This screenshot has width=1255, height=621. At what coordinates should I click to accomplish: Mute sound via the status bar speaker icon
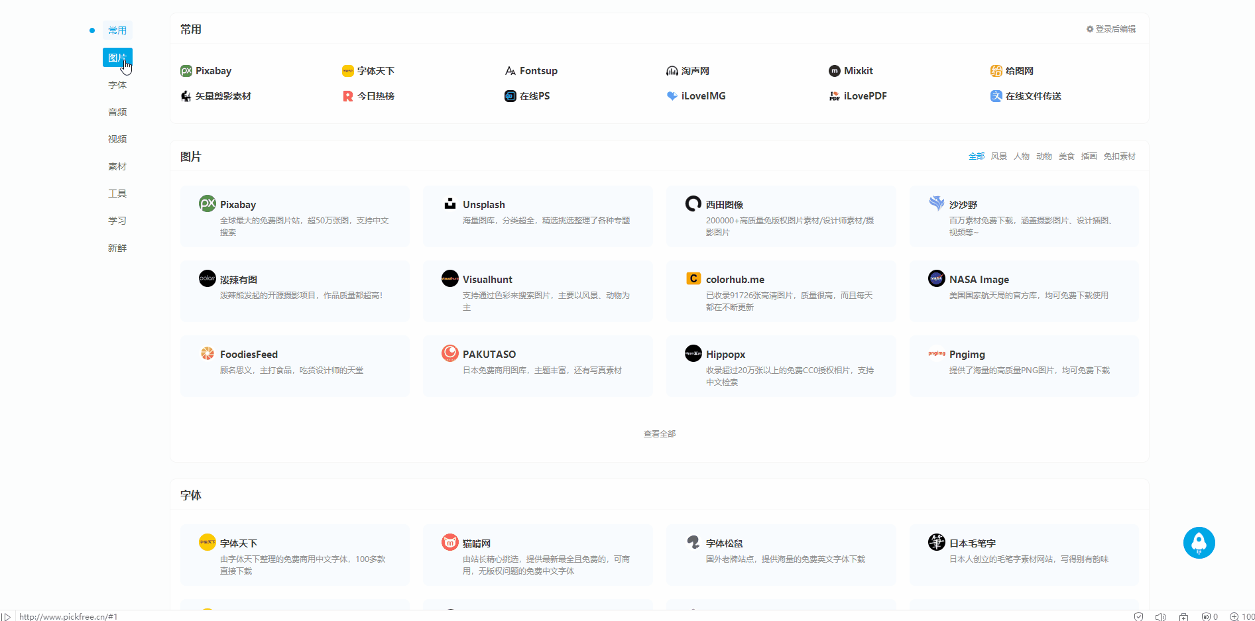click(1161, 616)
